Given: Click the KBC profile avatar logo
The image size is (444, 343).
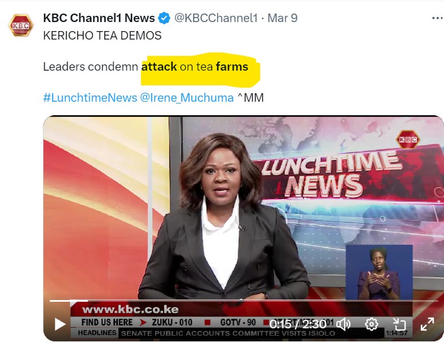Looking at the screenshot, I should click(21, 25).
